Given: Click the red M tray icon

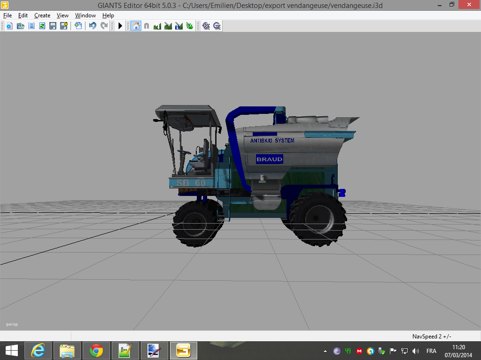Looking at the screenshot, I should (359, 351).
